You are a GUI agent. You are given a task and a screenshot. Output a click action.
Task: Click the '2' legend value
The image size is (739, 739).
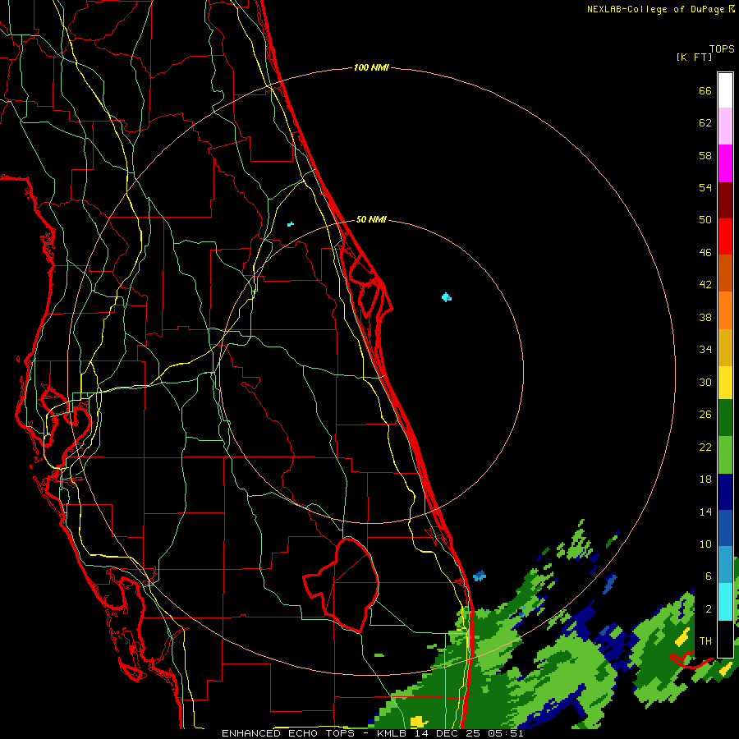708,609
